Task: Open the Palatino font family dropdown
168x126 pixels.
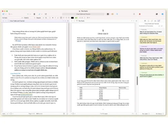Action: pyautogui.click(x=30, y=18)
